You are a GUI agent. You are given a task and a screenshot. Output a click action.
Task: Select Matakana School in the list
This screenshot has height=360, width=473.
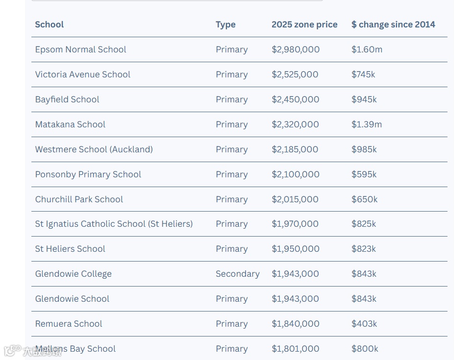click(70, 124)
